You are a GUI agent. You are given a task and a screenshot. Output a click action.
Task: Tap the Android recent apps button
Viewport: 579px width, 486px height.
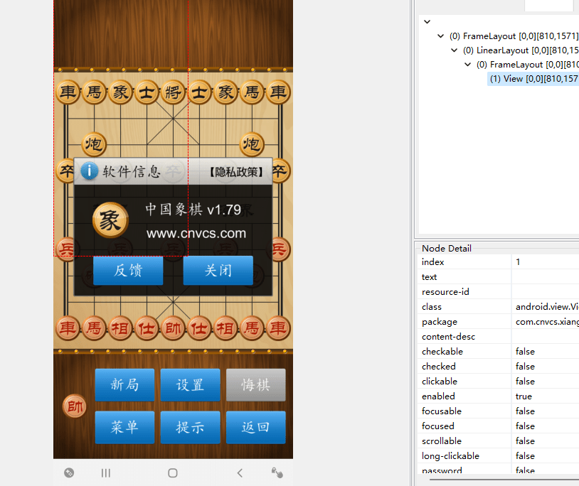[x=106, y=472]
